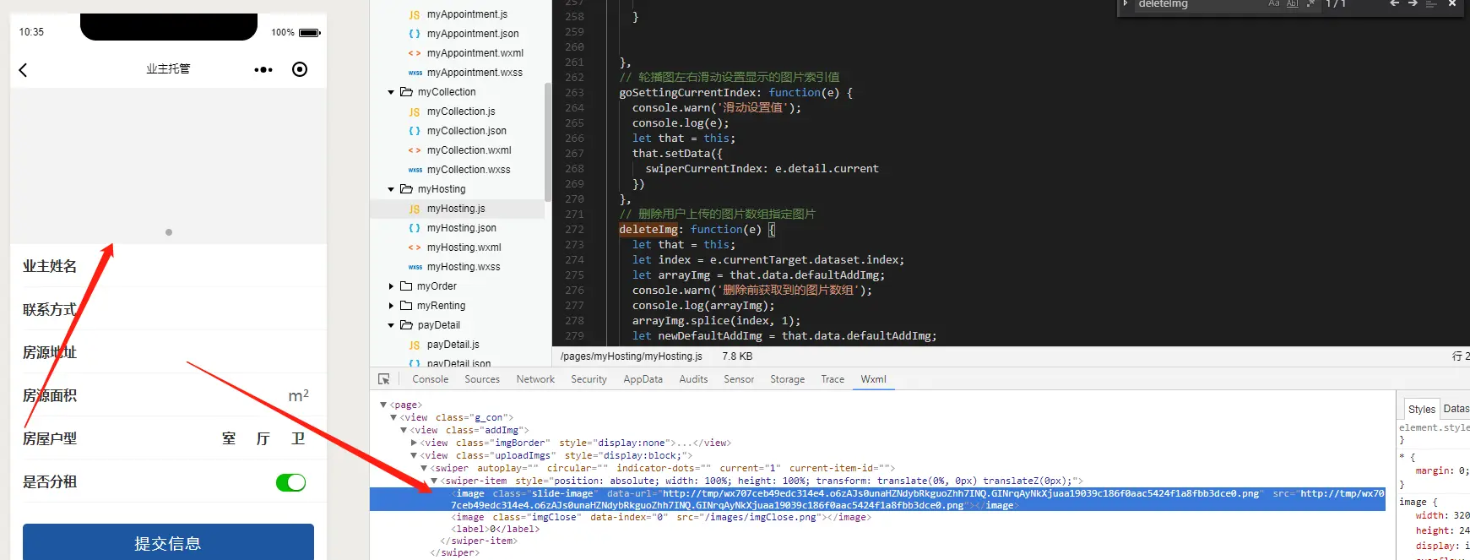Open myCollection.wxss file
Screen dimensions: 1470x560
[469, 170]
